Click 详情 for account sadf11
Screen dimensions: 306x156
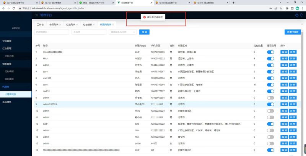tap(293, 91)
